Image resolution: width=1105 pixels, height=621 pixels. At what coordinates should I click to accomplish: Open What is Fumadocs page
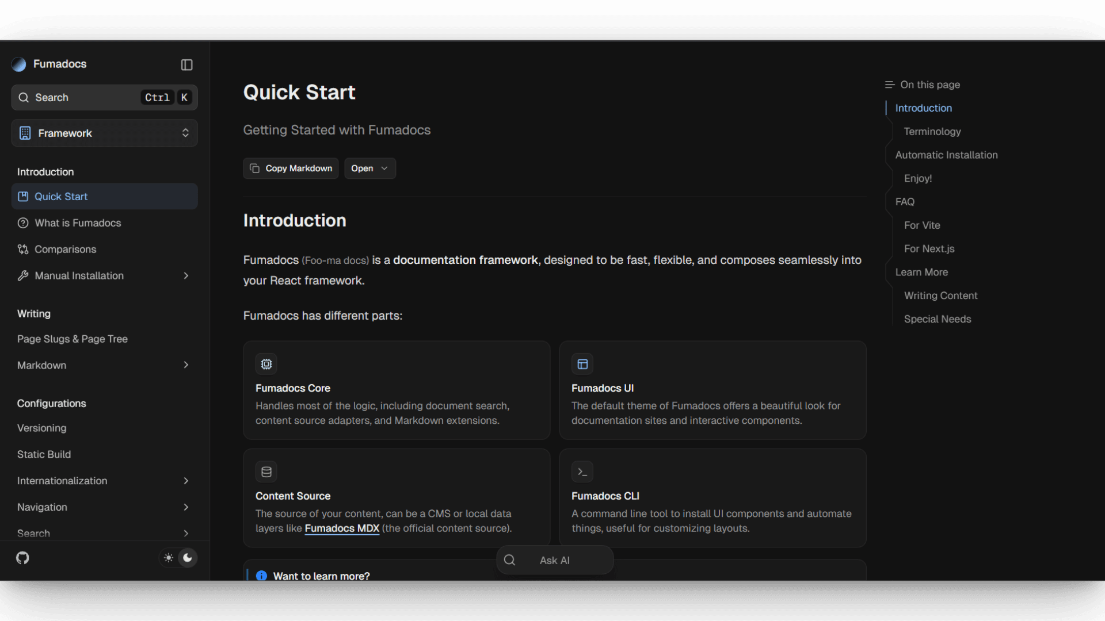pyautogui.click(x=78, y=223)
